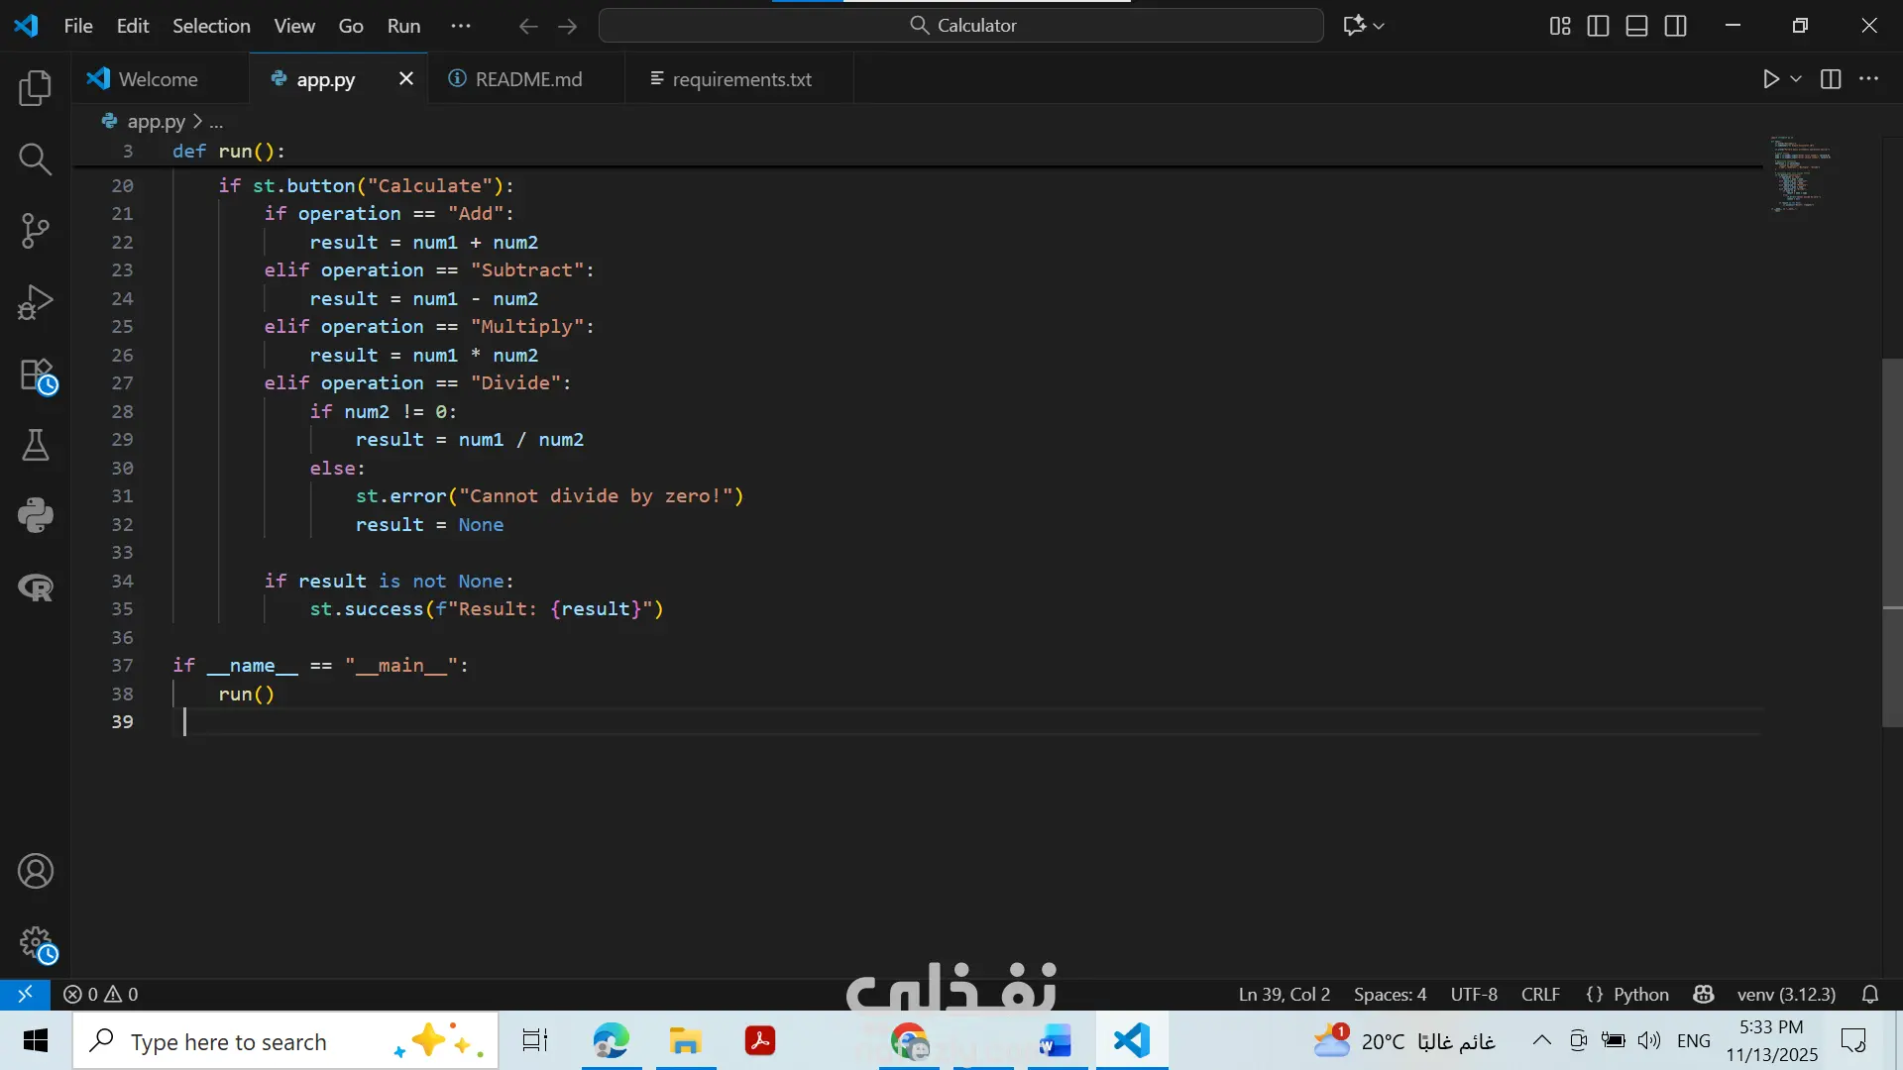Click the code minimap preview
1903x1070 pixels.
(x=1801, y=174)
